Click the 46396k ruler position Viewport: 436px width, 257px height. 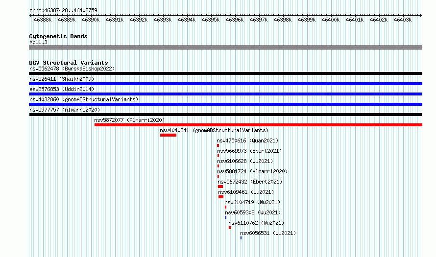click(235, 20)
